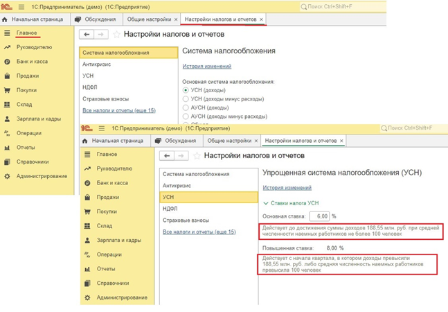Click Покупки cart icon in front window
Viewport: 448px width, 312px height.
[87, 211]
